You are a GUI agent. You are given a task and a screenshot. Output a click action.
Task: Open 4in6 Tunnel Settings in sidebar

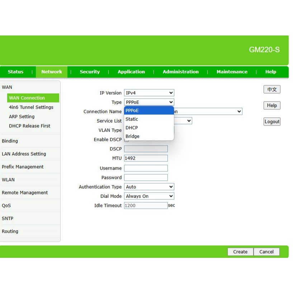pos(31,107)
